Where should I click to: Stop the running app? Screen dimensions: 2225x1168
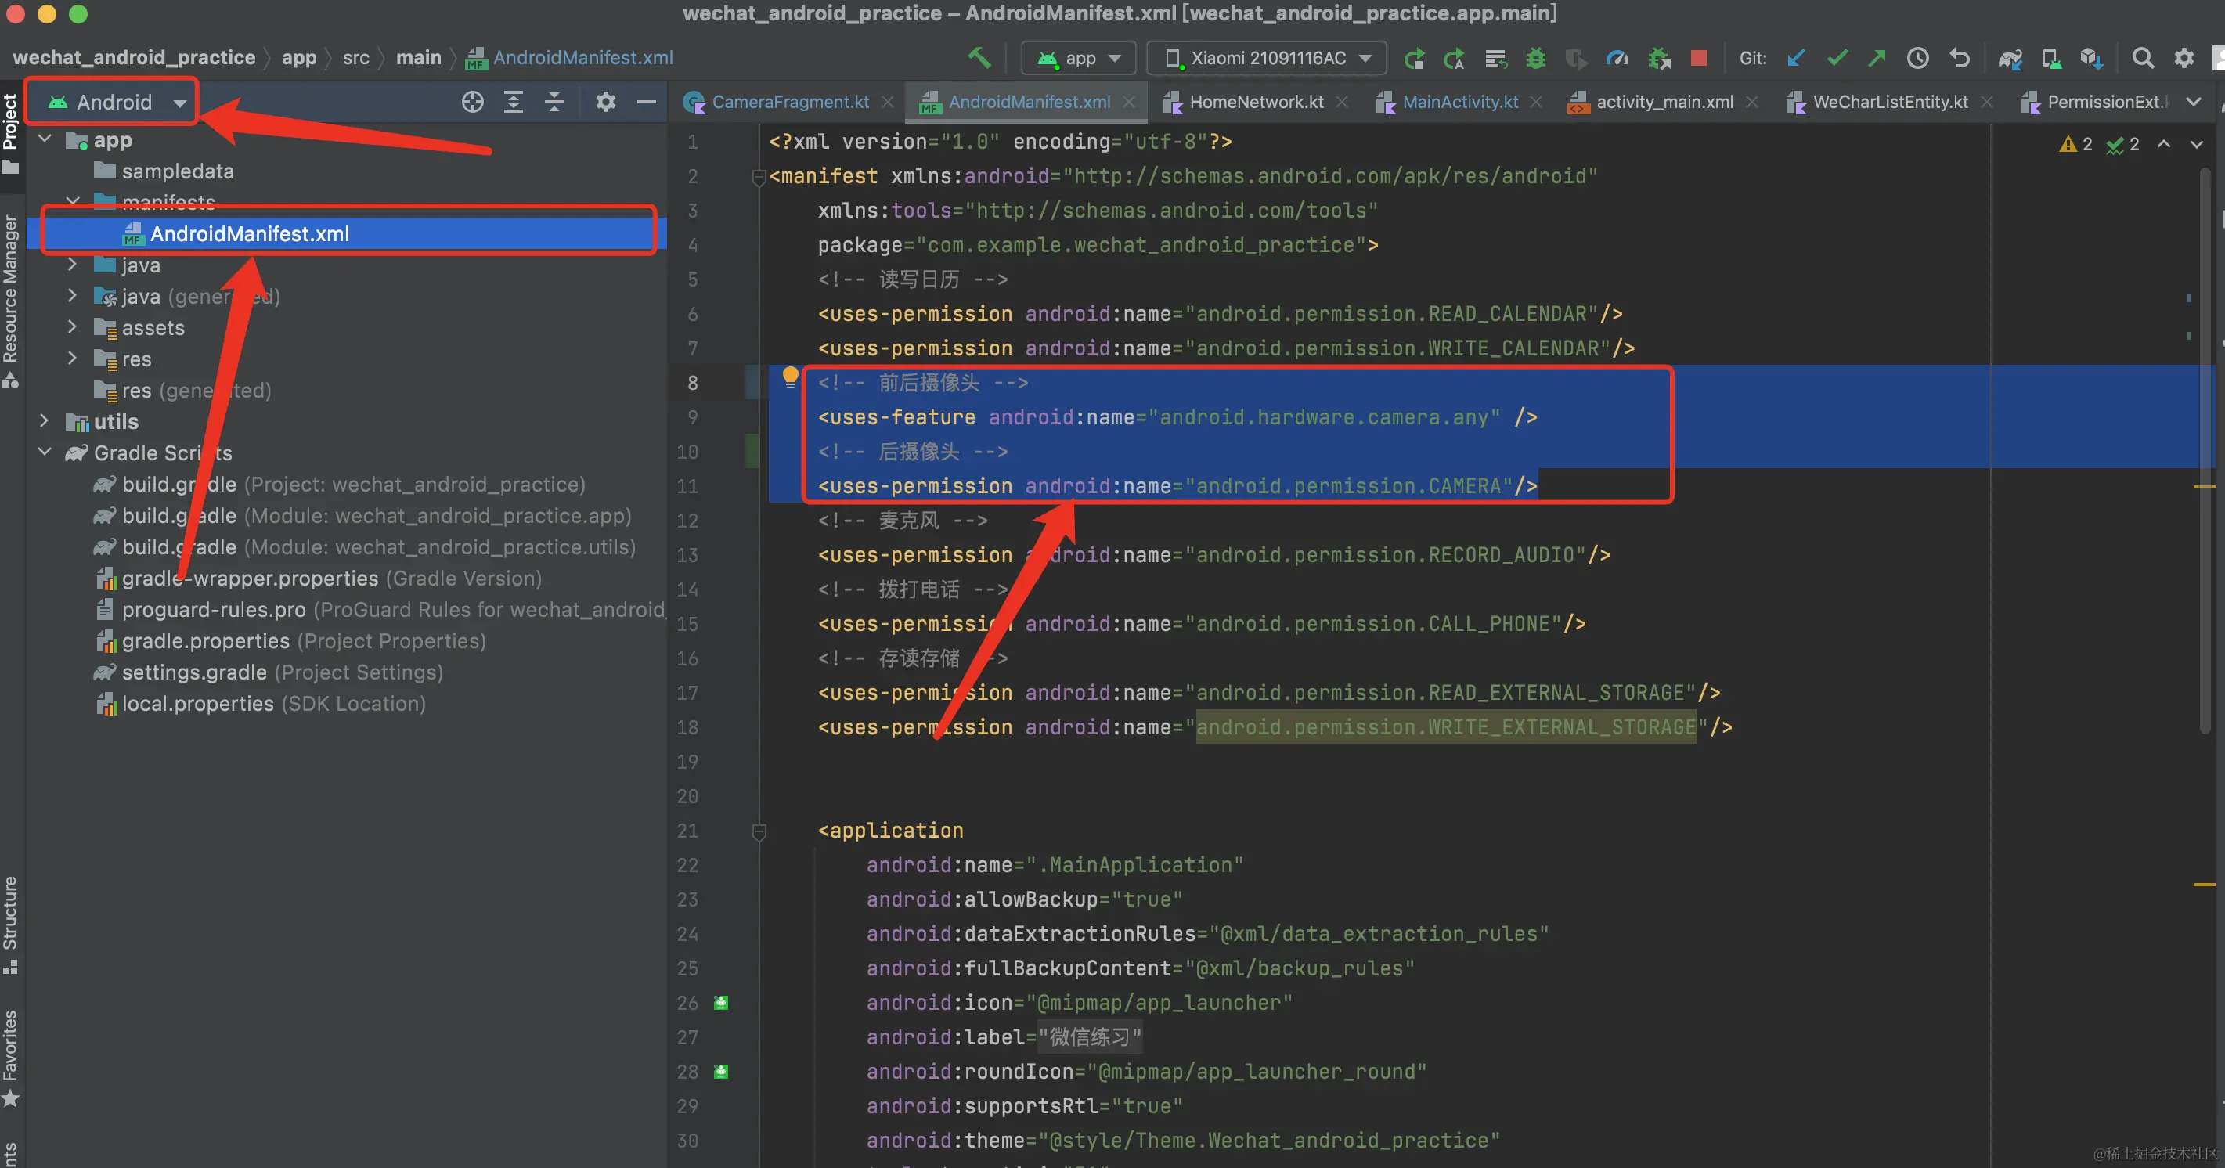tap(1697, 58)
